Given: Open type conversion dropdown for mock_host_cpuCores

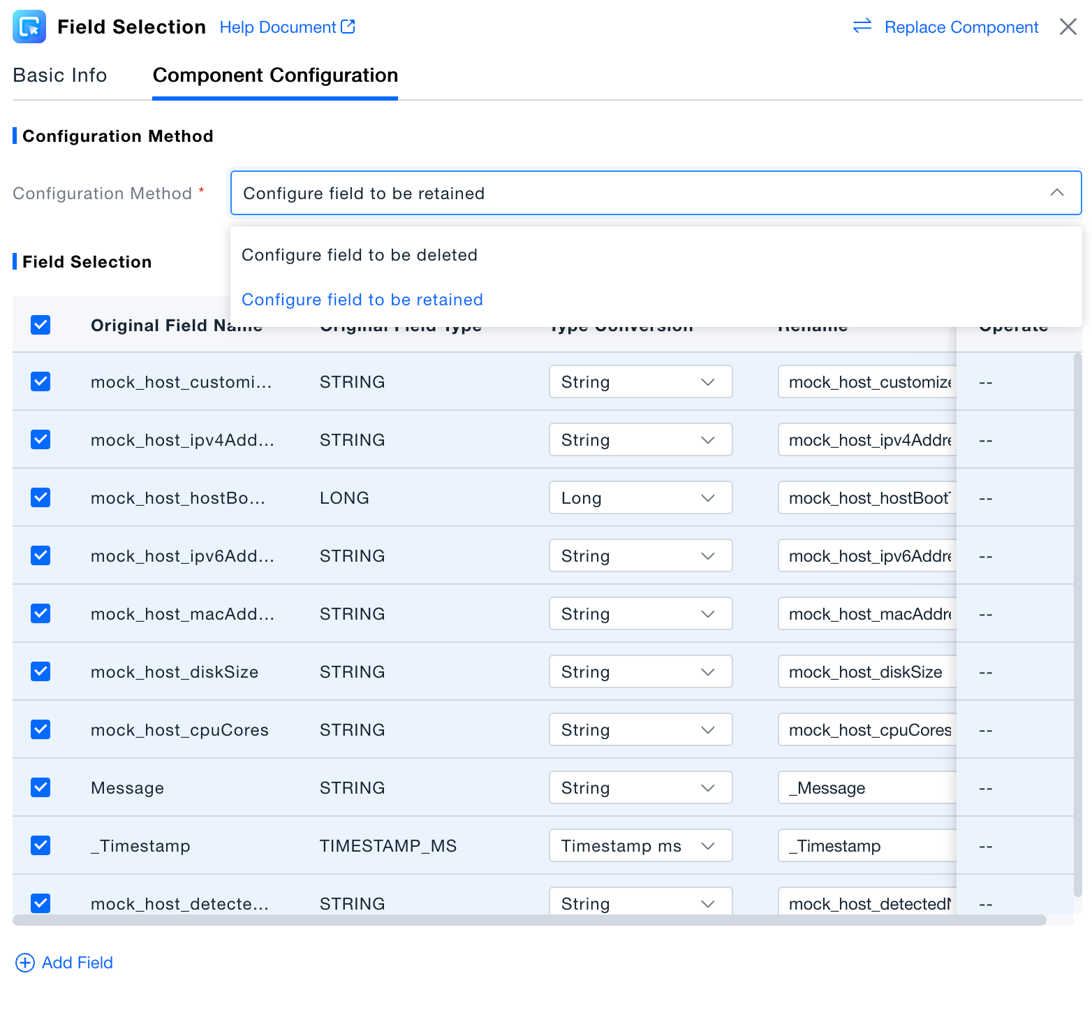Looking at the screenshot, I should coord(640,730).
